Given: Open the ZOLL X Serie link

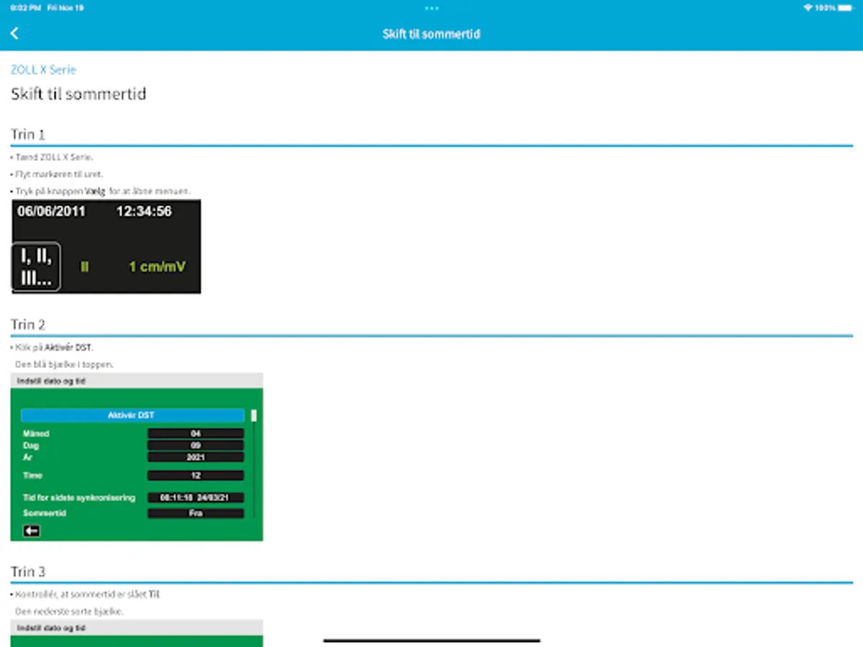Looking at the screenshot, I should point(43,70).
